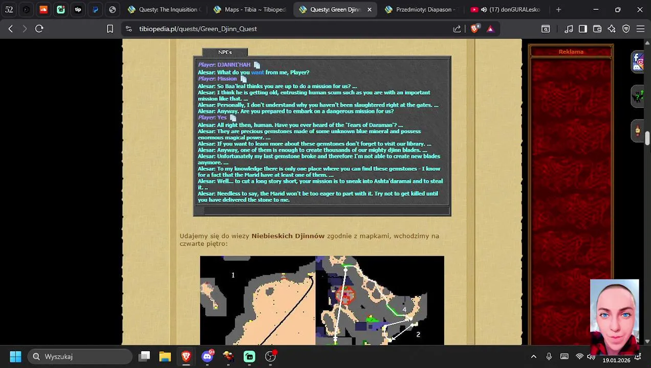This screenshot has height=368, width=651.
Task: Click the page vertical scrollbar thumb
Action: click(647, 138)
